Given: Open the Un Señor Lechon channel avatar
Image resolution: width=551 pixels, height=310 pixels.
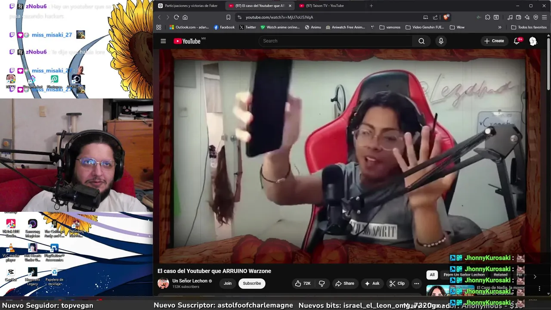Looking at the screenshot, I should click(163, 283).
